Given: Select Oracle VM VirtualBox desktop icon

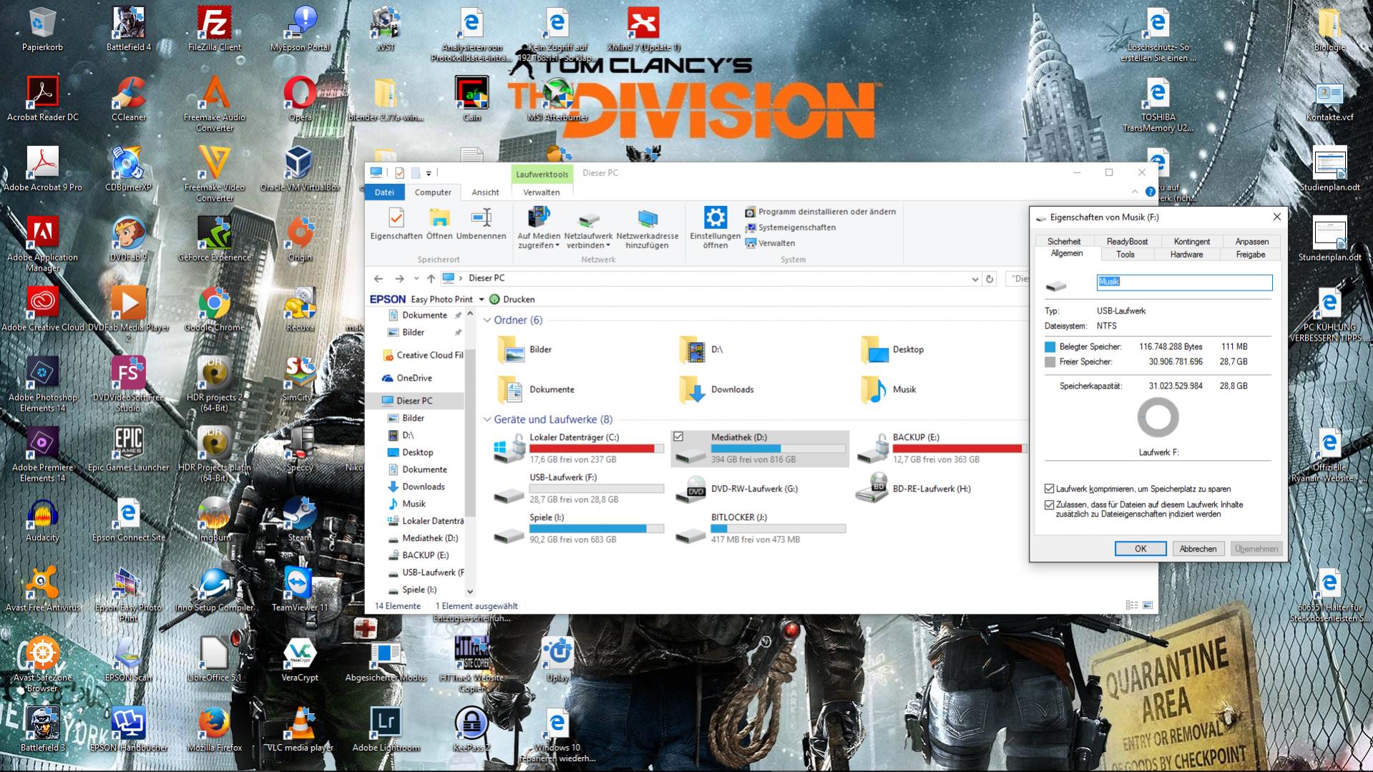Looking at the screenshot, I should tap(301, 170).
